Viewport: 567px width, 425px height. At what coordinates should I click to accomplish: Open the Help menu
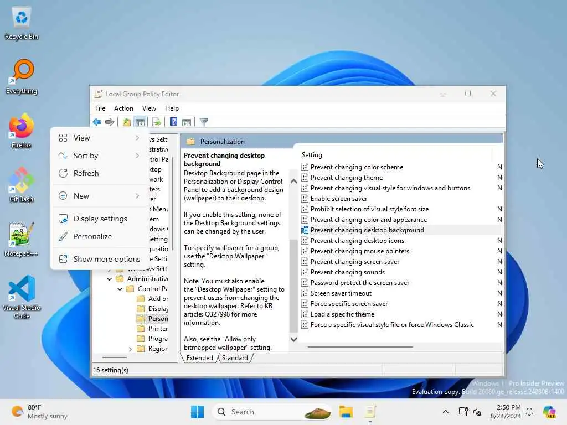[x=172, y=108]
